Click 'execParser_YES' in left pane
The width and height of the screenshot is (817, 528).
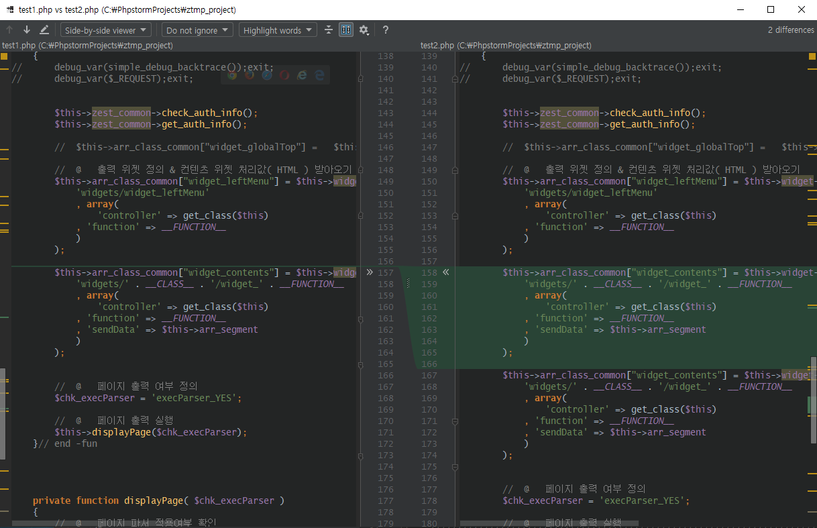click(194, 398)
